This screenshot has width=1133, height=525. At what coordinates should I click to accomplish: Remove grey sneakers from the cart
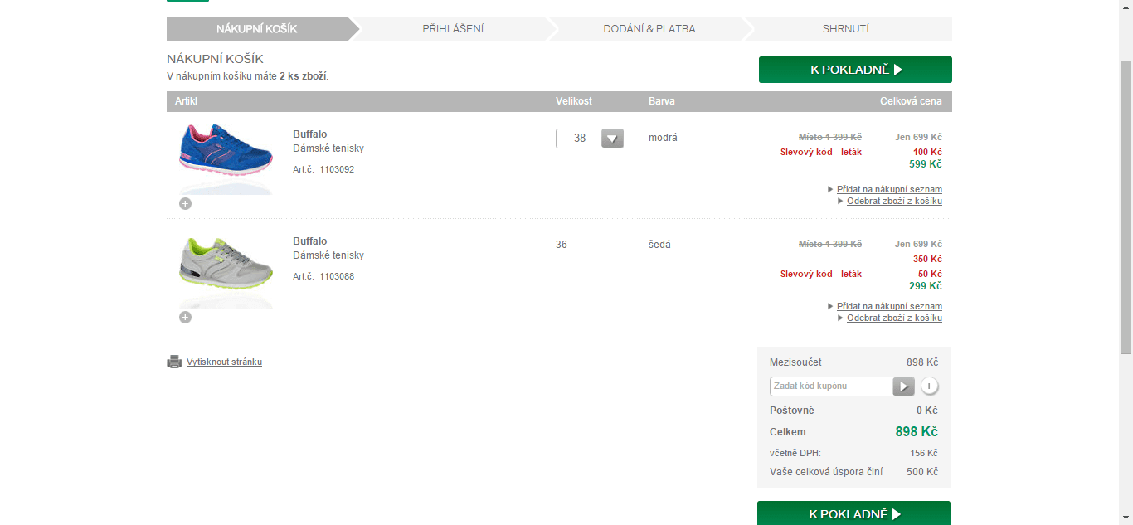pos(894,318)
